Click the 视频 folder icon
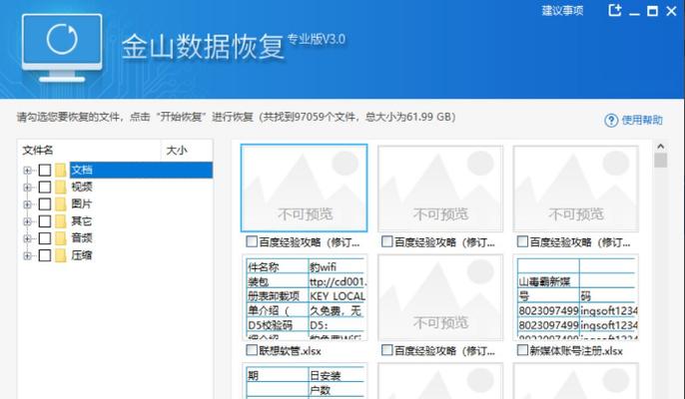The width and height of the screenshot is (685, 399). (x=61, y=188)
